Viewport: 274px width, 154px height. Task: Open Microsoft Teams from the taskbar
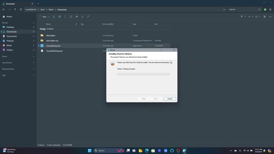[x=134, y=151]
